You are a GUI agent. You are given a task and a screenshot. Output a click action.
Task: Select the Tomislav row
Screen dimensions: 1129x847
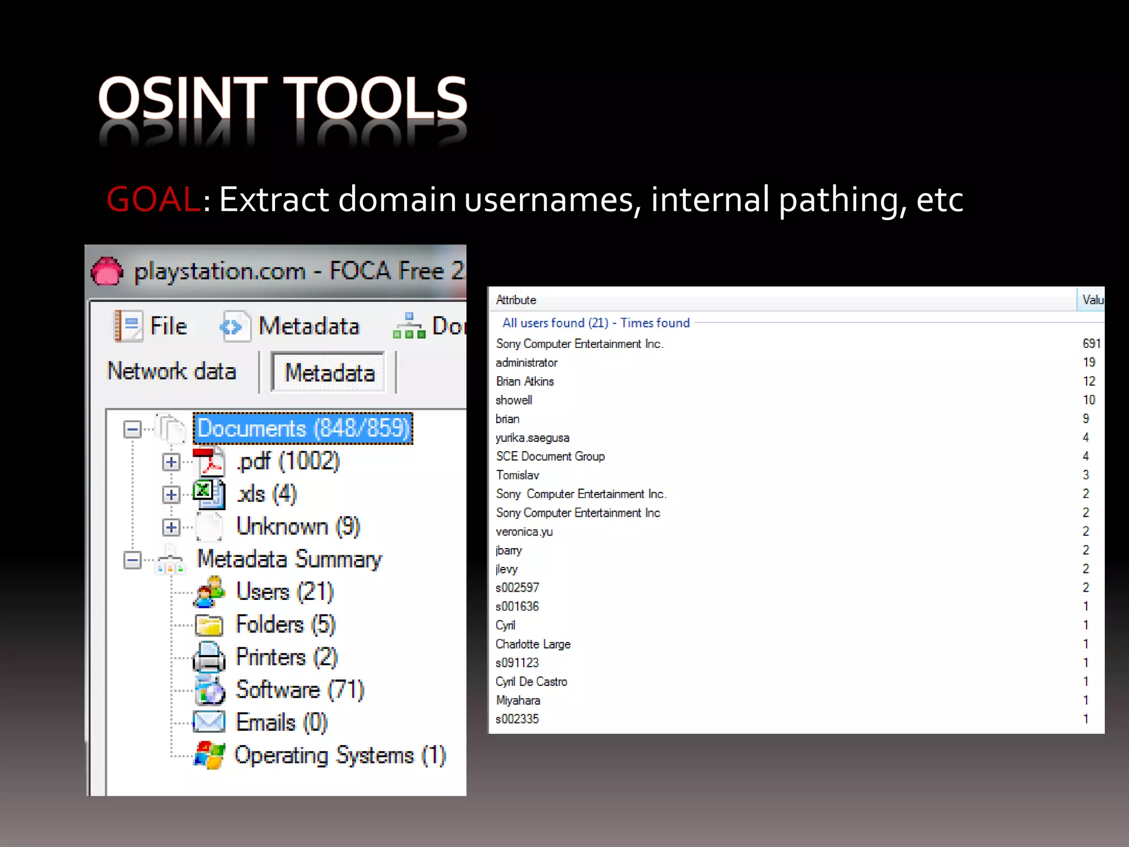[x=797, y=475]
